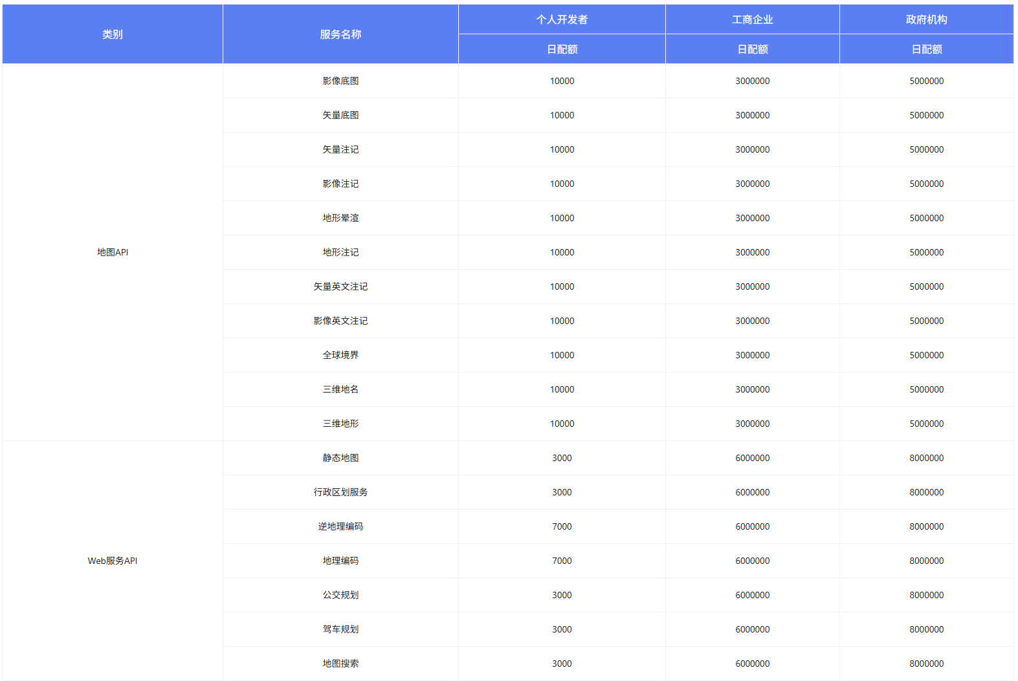The height and width of the screenshot is (681, 1018).
Task: Select the 矢量底图 service row label
Action: [x=340, y=115]
